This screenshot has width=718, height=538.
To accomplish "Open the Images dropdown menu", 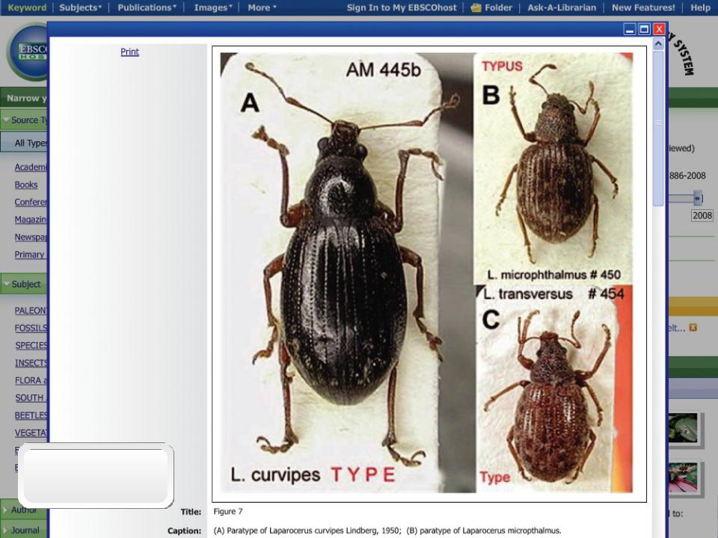I will pos(213,7).
